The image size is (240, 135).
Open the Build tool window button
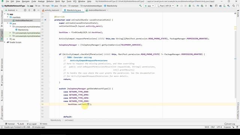tap(21, 124)
